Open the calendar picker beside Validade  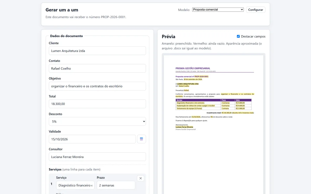[142, 139]
